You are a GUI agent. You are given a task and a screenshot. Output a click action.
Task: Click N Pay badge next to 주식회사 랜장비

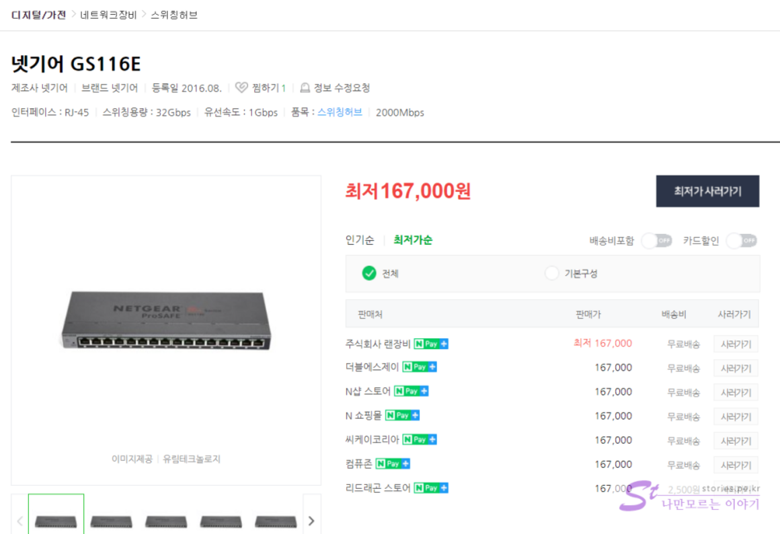(430, 344)
